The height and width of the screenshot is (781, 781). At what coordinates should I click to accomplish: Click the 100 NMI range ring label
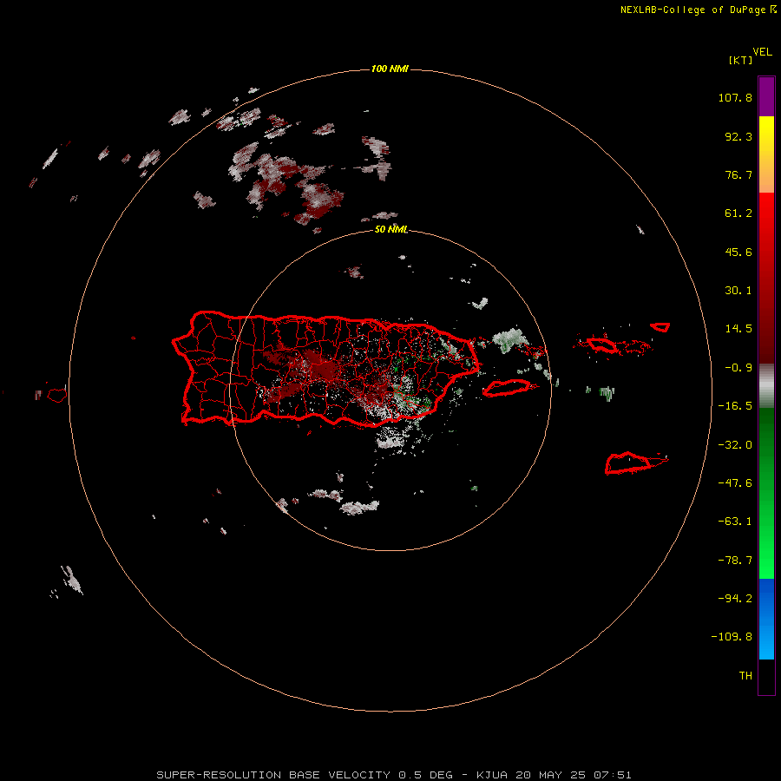[x=390, y=69]
